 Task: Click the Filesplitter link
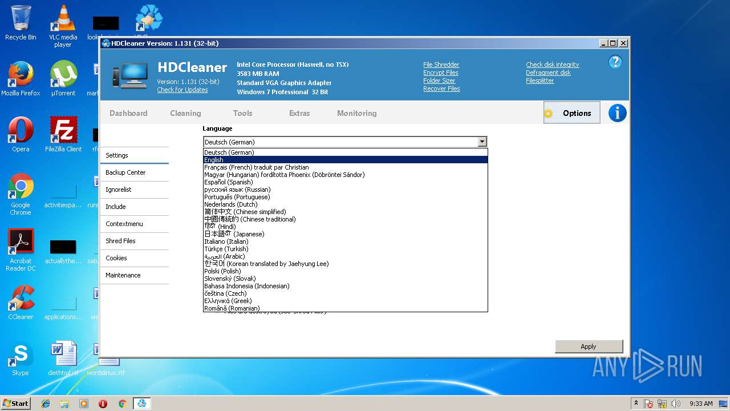click(x=540, y=80)
